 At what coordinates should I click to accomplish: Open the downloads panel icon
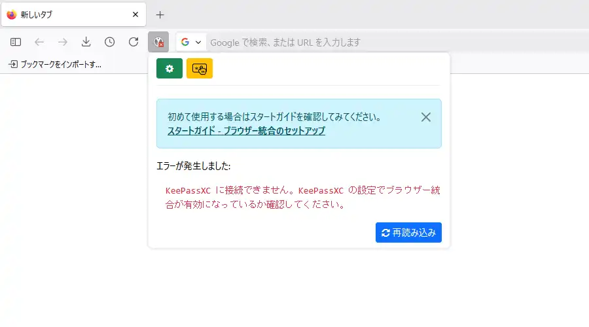tap(86, 42)
